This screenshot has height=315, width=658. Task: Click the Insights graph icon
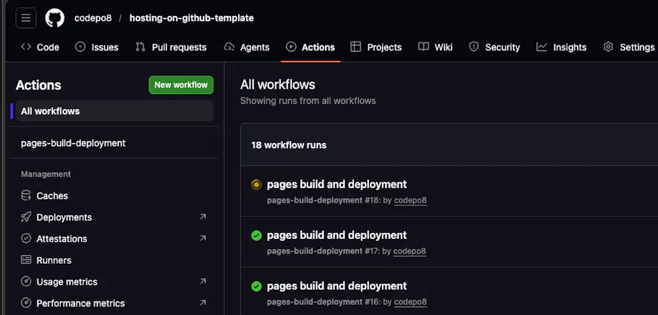[542, 47]
